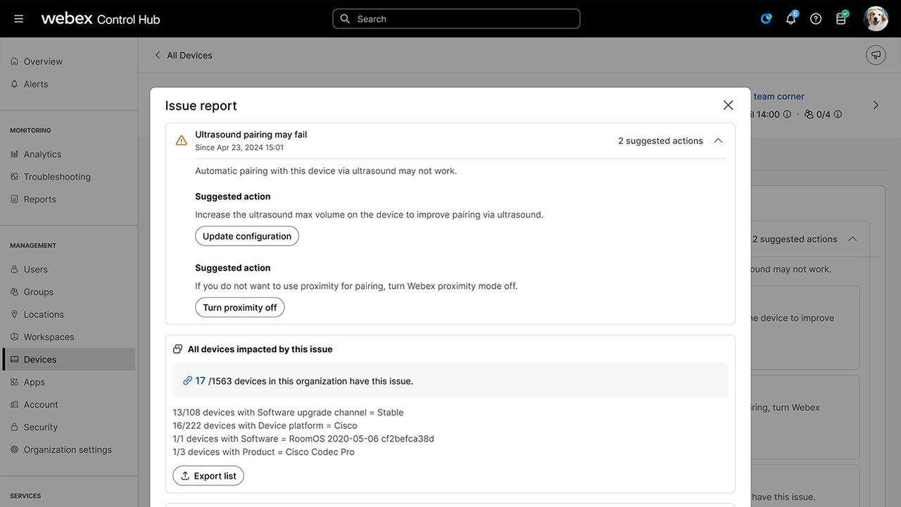The image size is (901, 507).
Task: Open the Webex AI assistant icon
Action: point(766,19)
